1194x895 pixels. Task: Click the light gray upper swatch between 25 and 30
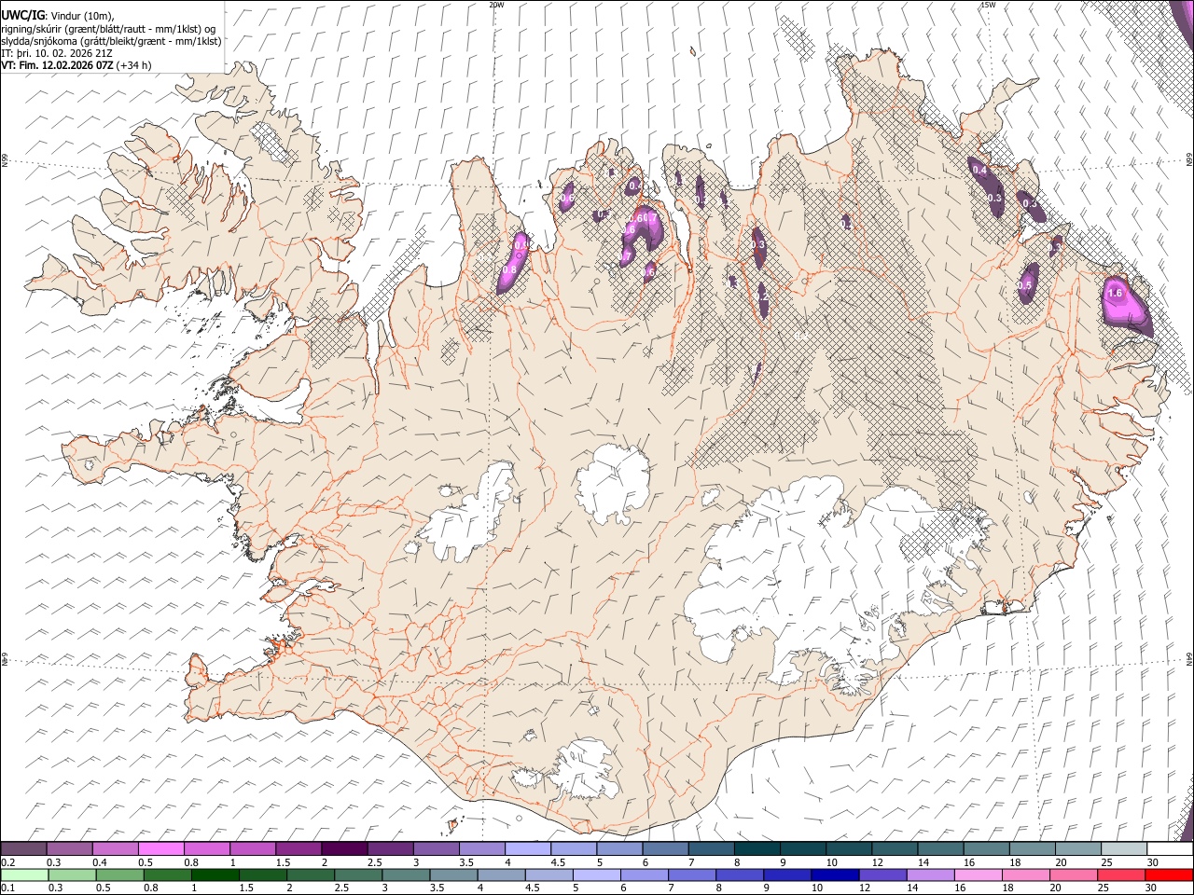(x=1125, y=848)
